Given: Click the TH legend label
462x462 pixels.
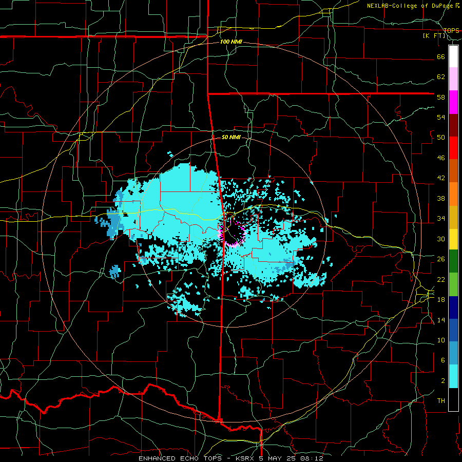Looking at the screenshot, I should [441, 401].
